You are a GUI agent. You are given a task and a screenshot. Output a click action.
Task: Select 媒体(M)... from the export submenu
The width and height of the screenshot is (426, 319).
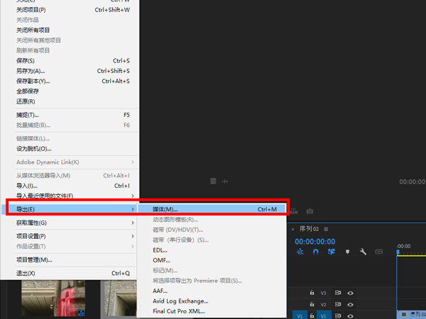pyautogui.click(x=213, y=209)
